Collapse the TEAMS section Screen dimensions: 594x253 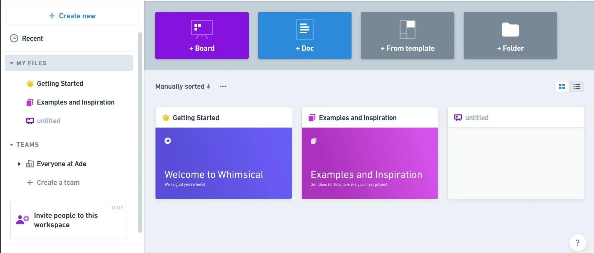[12, 145]
